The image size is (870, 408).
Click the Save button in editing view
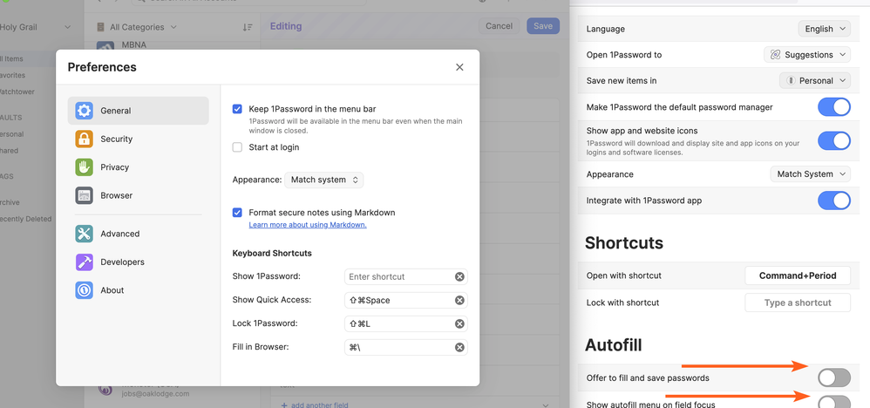click(x=542, y=26)
